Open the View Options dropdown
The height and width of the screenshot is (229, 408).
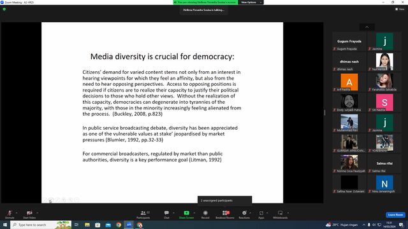(x=251, y=3)
